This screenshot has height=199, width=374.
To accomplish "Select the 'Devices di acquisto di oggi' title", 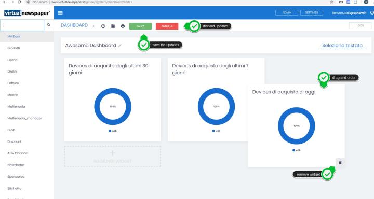I will (284, 92).
